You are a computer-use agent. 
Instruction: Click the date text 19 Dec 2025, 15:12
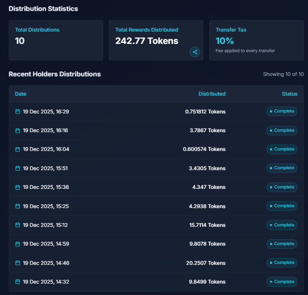tap(45, 225)
